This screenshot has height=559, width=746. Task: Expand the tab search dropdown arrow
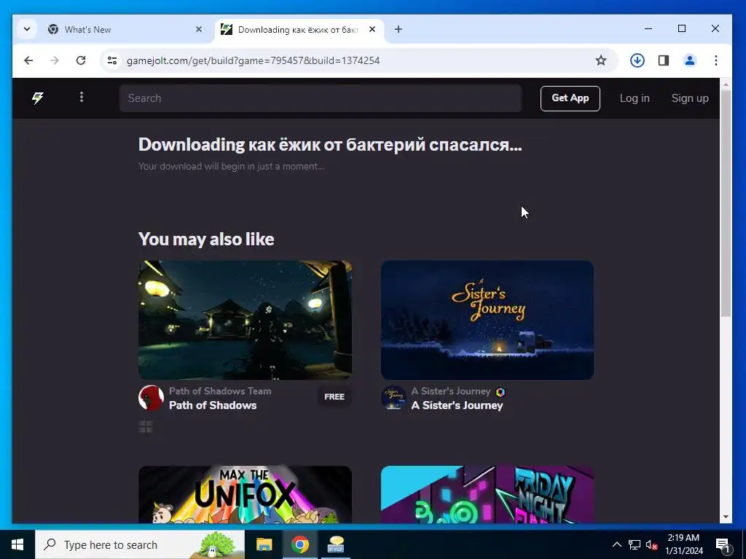point(27,29)
